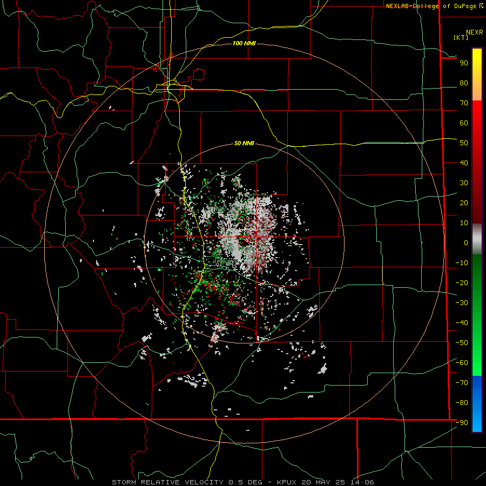This screenshot has height=486, width=486.
Task: Click the -80 value on velocity scale
Action: click(462, 403)
